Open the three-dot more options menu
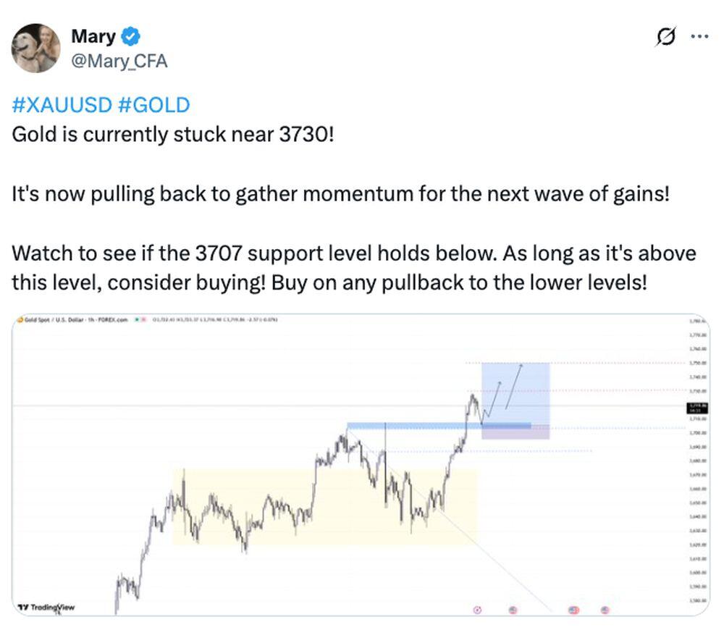 [x=700, y=36]
